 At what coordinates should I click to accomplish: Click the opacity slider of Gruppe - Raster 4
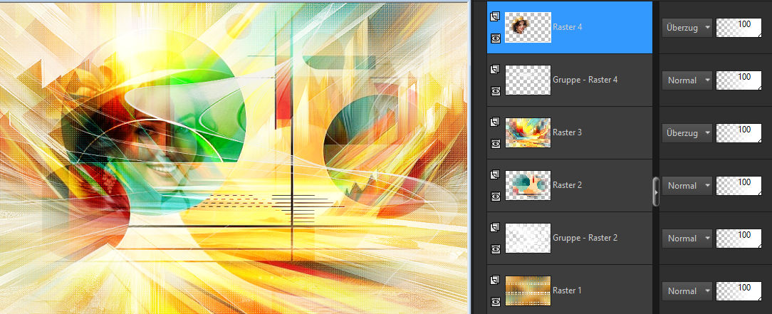pyautogui.click(x=739, y=80)
